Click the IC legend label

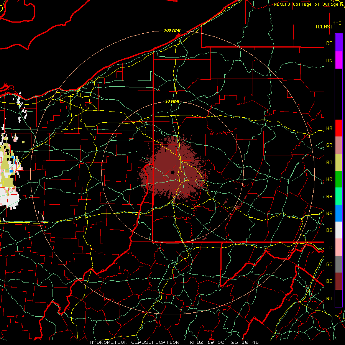tap(329, 248)
